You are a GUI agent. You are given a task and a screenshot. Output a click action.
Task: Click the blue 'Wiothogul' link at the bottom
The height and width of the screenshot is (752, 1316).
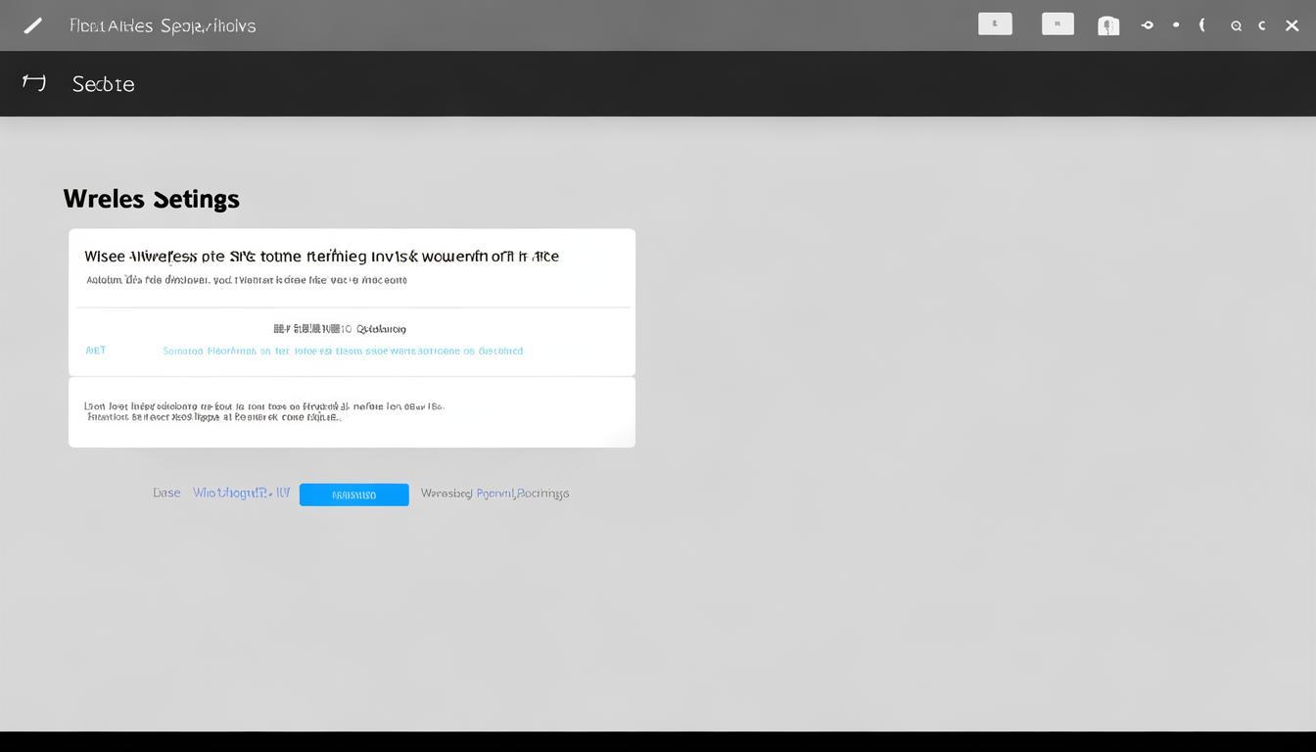click(241, 493)
